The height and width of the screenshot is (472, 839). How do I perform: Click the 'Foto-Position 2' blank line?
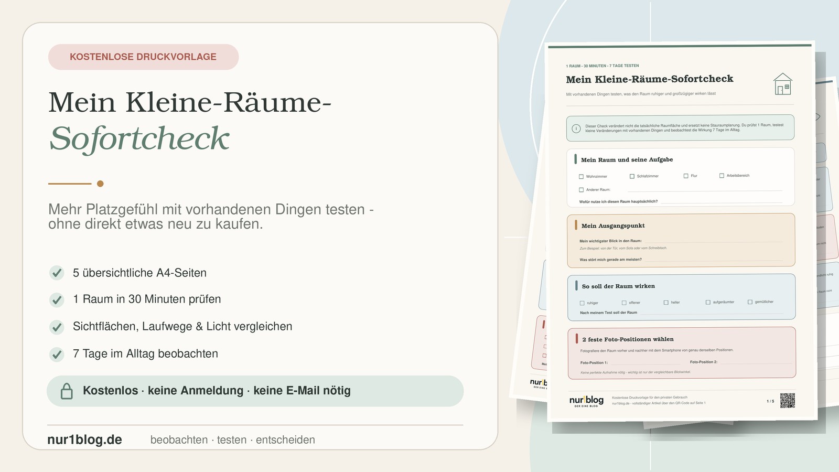756,362
